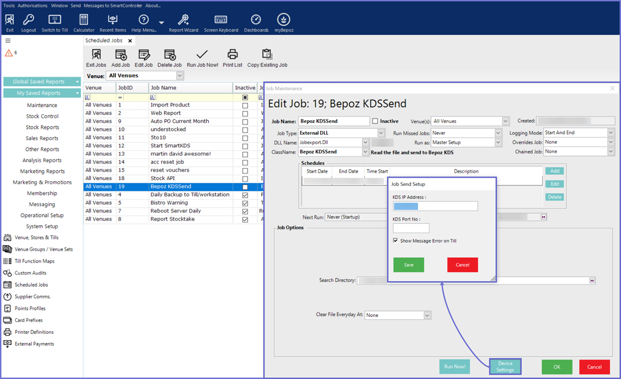Screen dimensions: 621x379
Task: Click Run Job Now checkmark icon
Action: pyautogui.click(x=202, y=55)
